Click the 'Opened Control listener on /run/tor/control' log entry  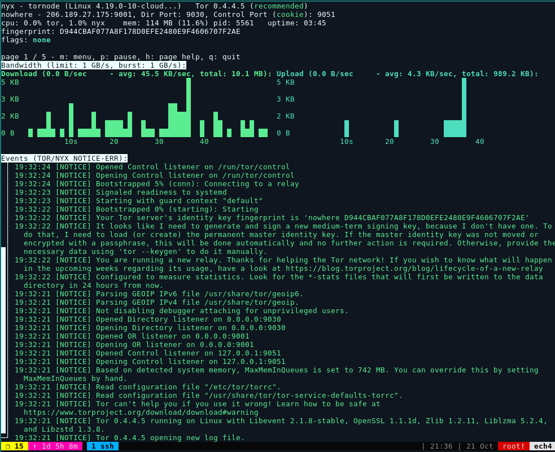152,167
